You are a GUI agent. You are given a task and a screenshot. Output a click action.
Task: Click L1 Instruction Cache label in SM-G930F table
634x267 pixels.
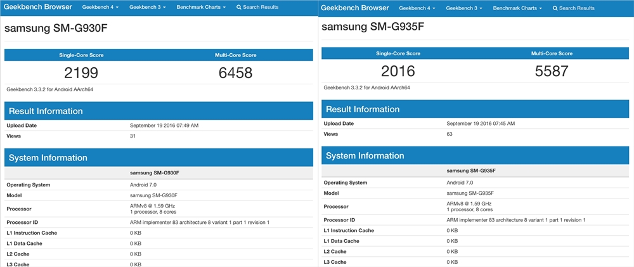click(x=32, y=233)
